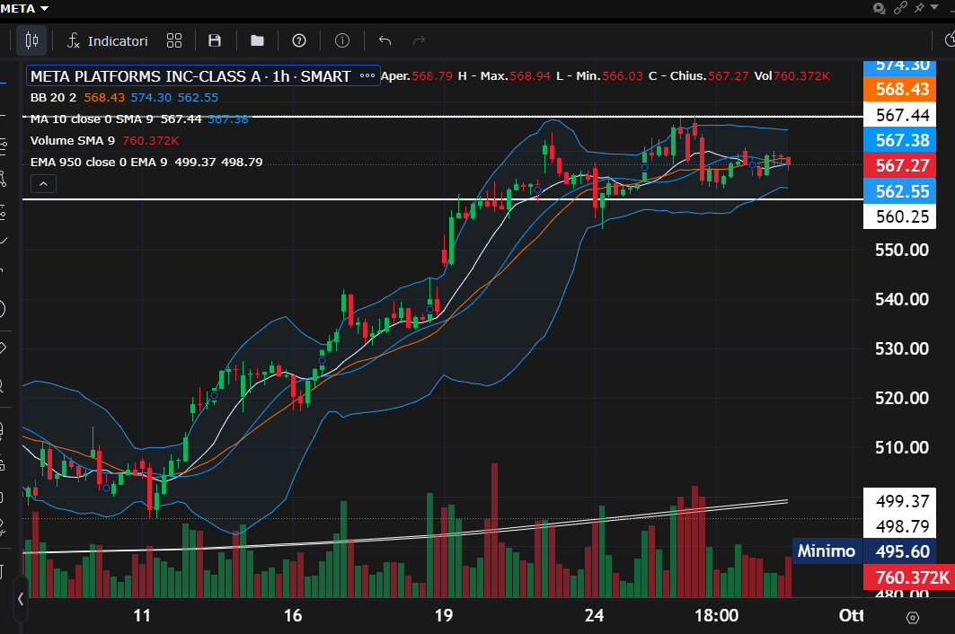Click the circled info icon
This screenshot has height=634, width=955.
(x=342, y=40)
